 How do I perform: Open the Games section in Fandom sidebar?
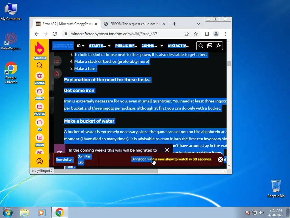tap(40, 78)
